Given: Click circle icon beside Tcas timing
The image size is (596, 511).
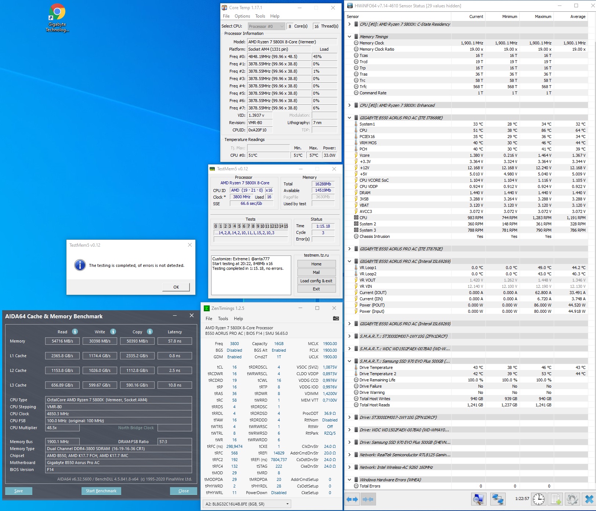Looking at the screenshot, I should 356,55.
